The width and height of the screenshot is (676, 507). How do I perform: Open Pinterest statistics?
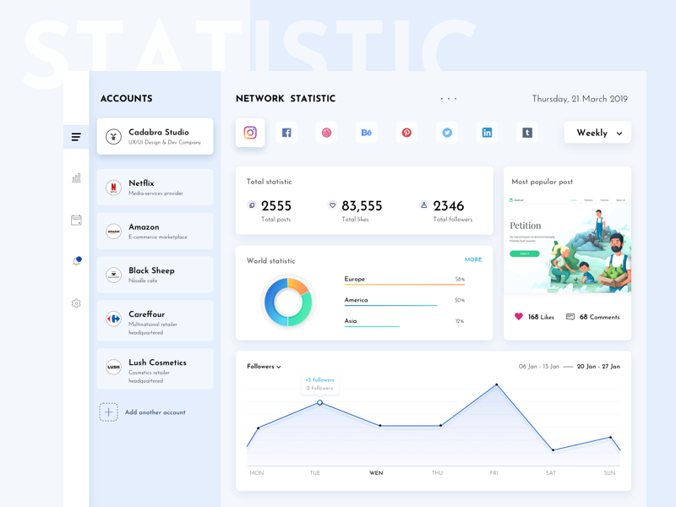(406, 133)
